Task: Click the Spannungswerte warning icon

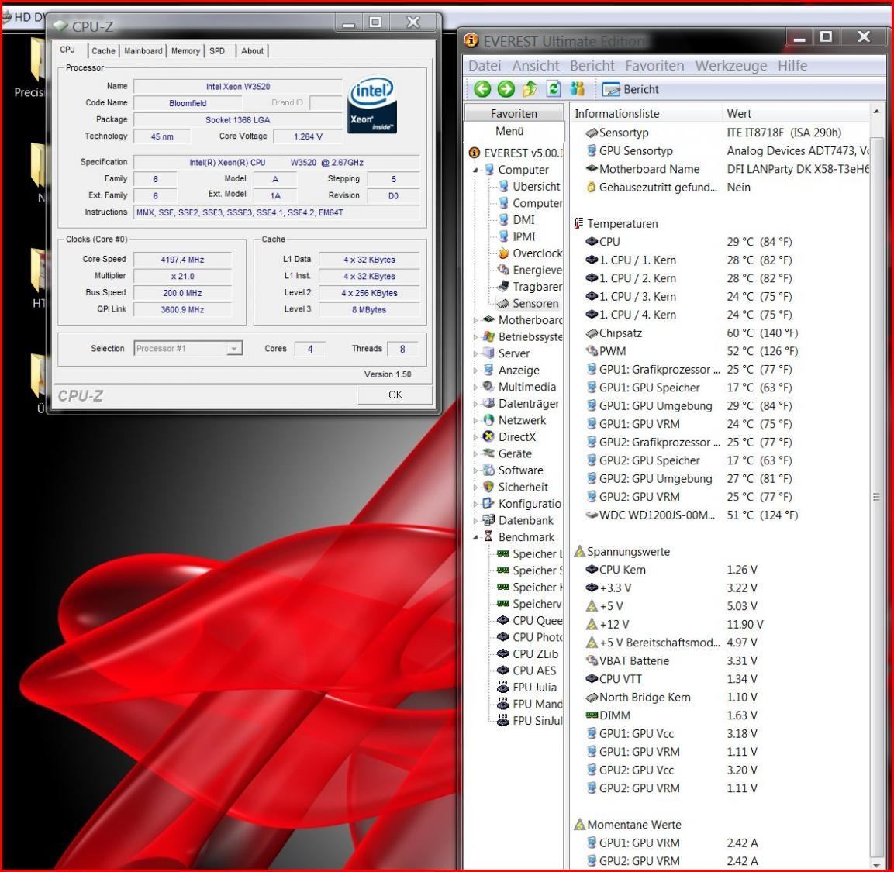Action: point(579,551)
